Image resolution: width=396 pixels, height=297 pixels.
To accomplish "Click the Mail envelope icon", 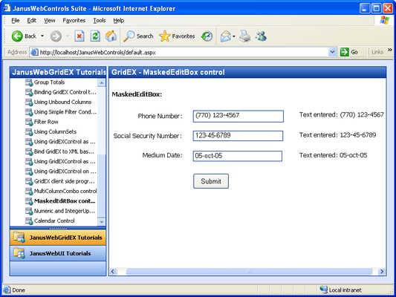I will point(226,36).
